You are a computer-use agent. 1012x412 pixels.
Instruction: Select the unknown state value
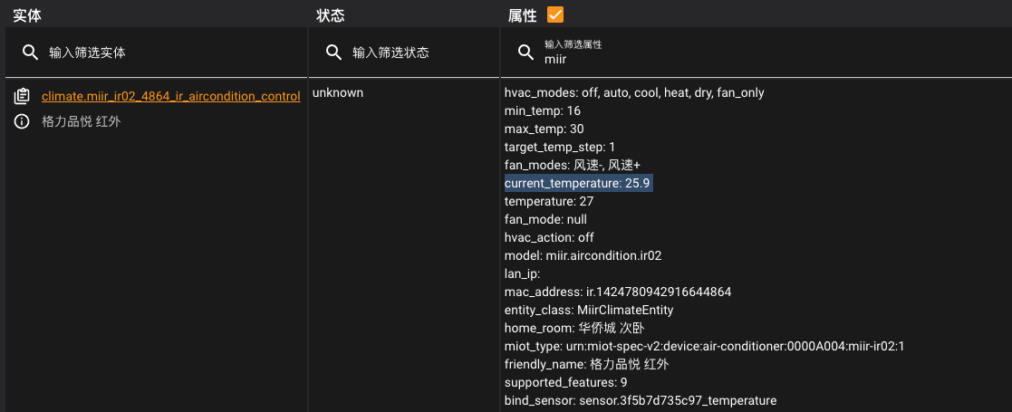pyautogui.click(x=338, y=93)
